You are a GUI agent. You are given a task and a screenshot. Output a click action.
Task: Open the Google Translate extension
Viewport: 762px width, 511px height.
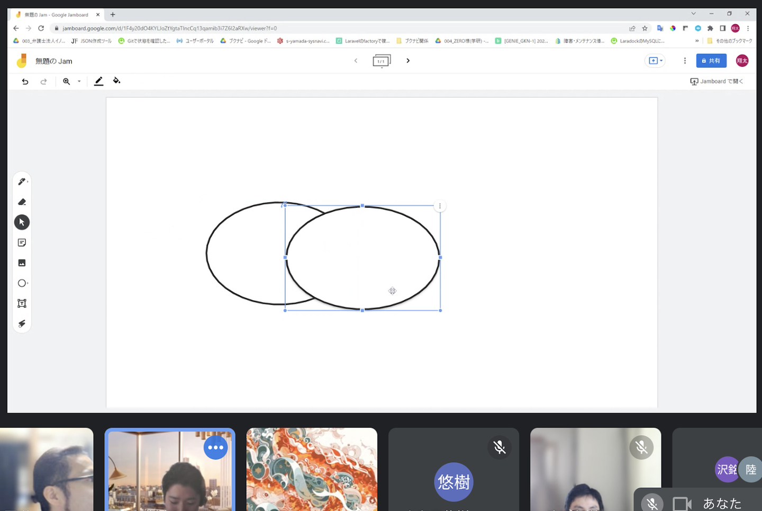coord(660,29)
